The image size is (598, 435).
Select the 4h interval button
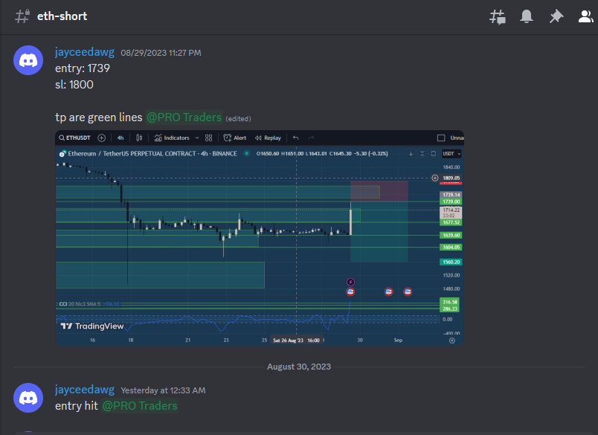[120, 138]
